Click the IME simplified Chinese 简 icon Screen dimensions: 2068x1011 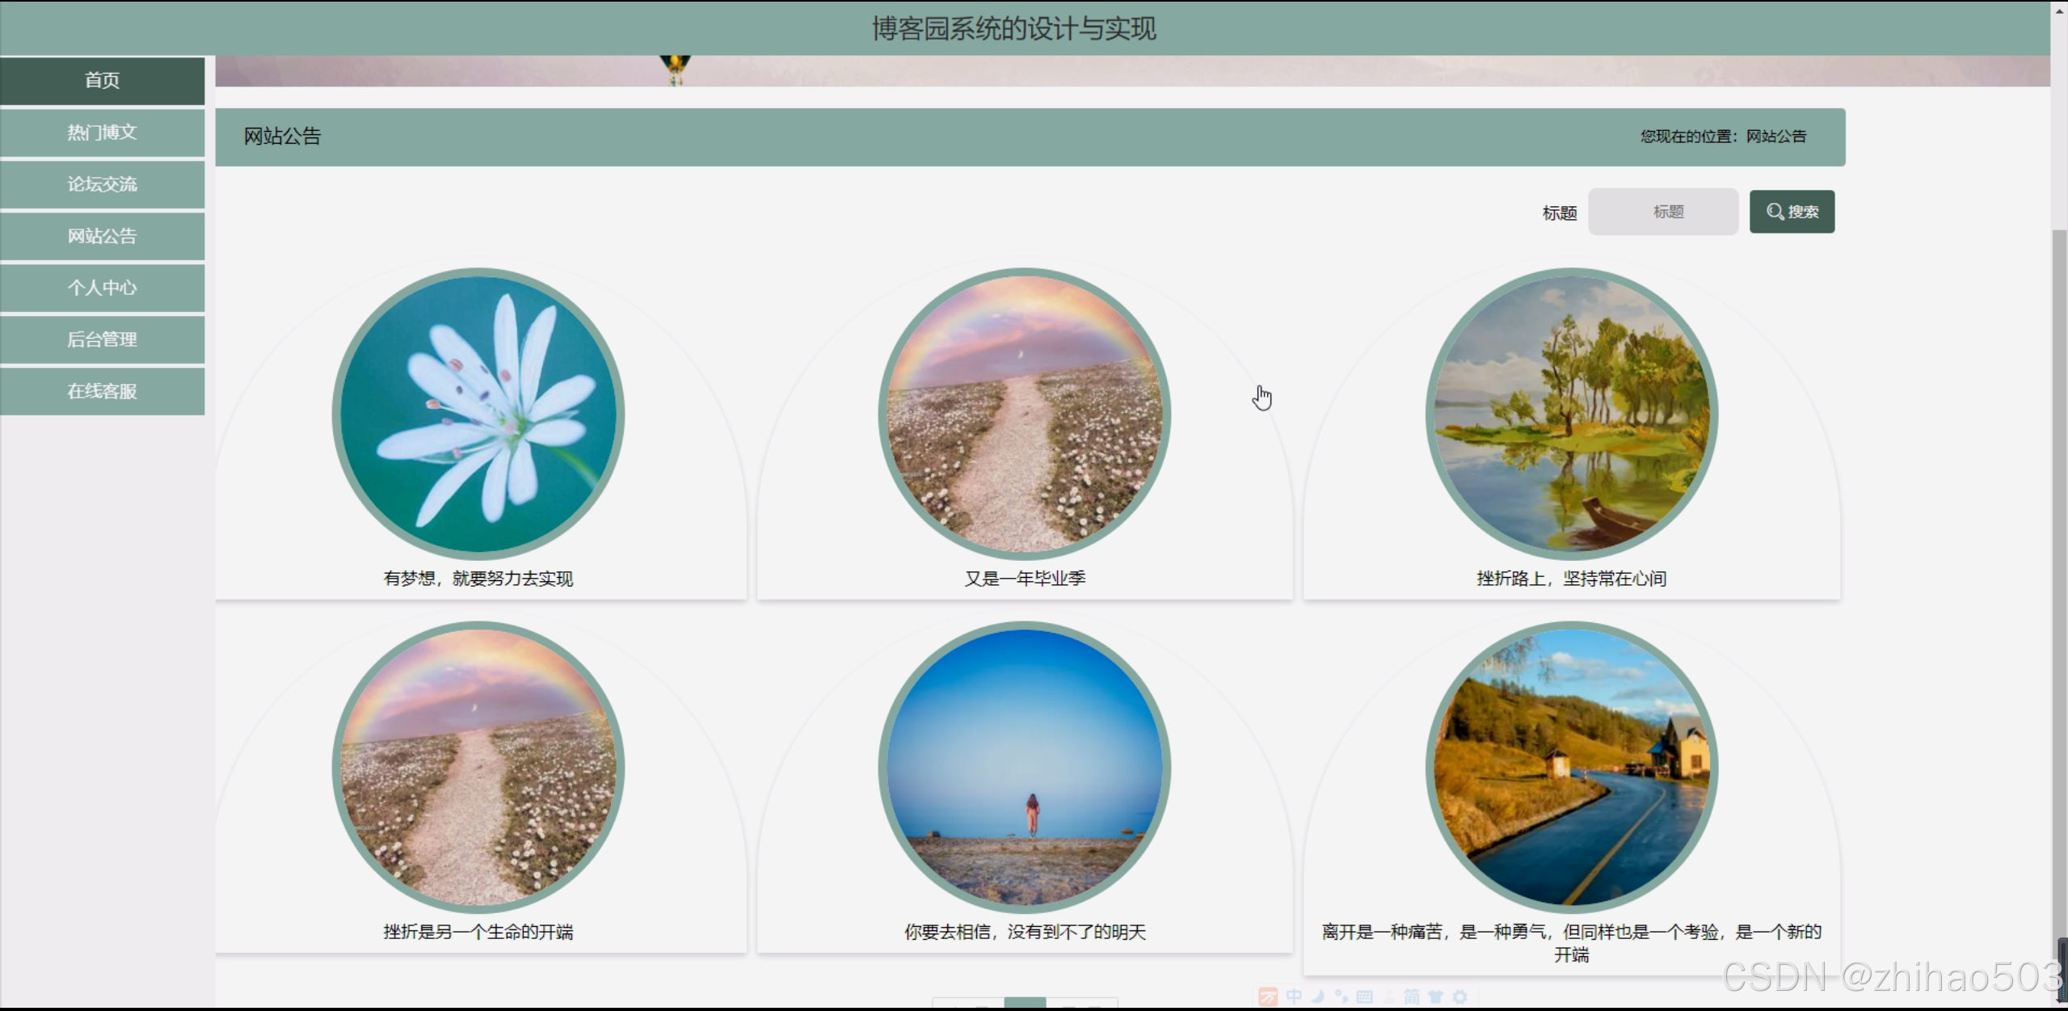1411,996
